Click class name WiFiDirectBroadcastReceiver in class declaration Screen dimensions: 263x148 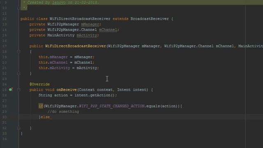tap(80, 19)
